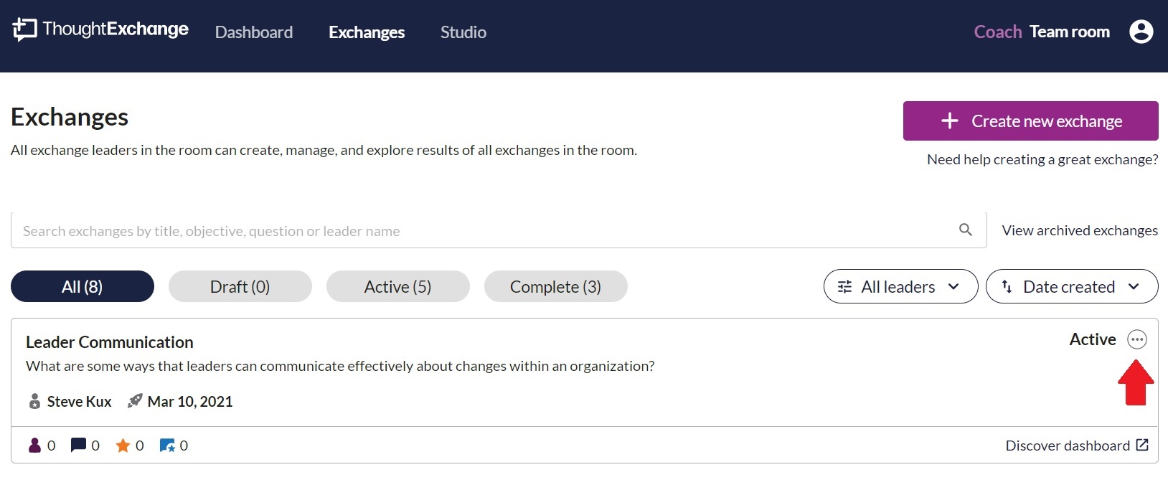Click the leader person icon beside Steve Kux
The image size is (1168, 485).
coord(34,401)
